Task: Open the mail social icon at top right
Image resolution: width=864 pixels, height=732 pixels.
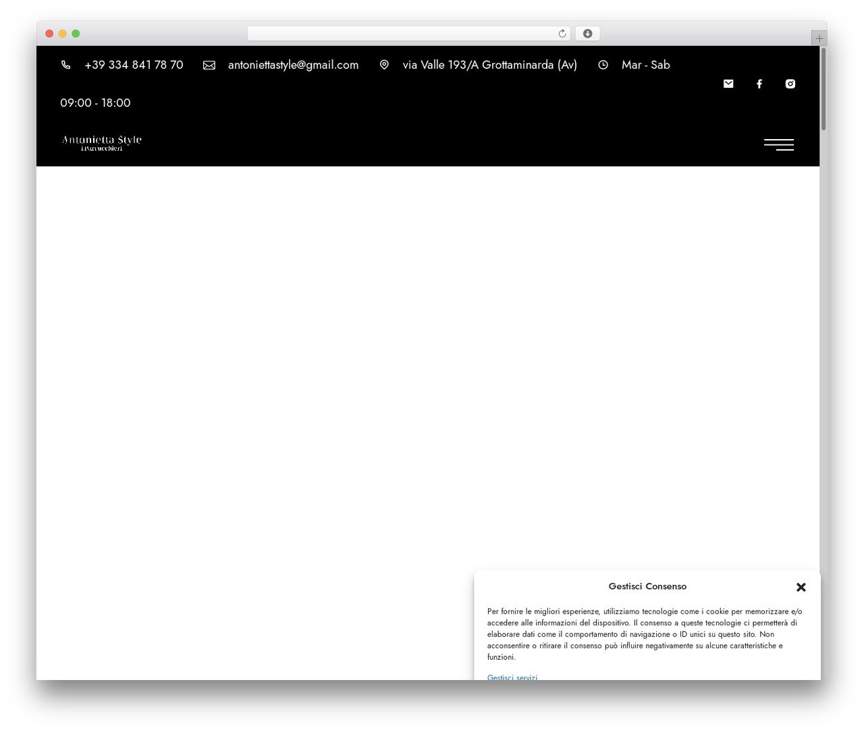Action: pyautogui.click(x=728, y=84)
